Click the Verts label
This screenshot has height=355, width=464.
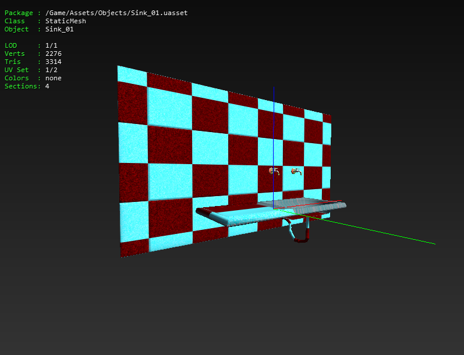click(x=15, y=54)
